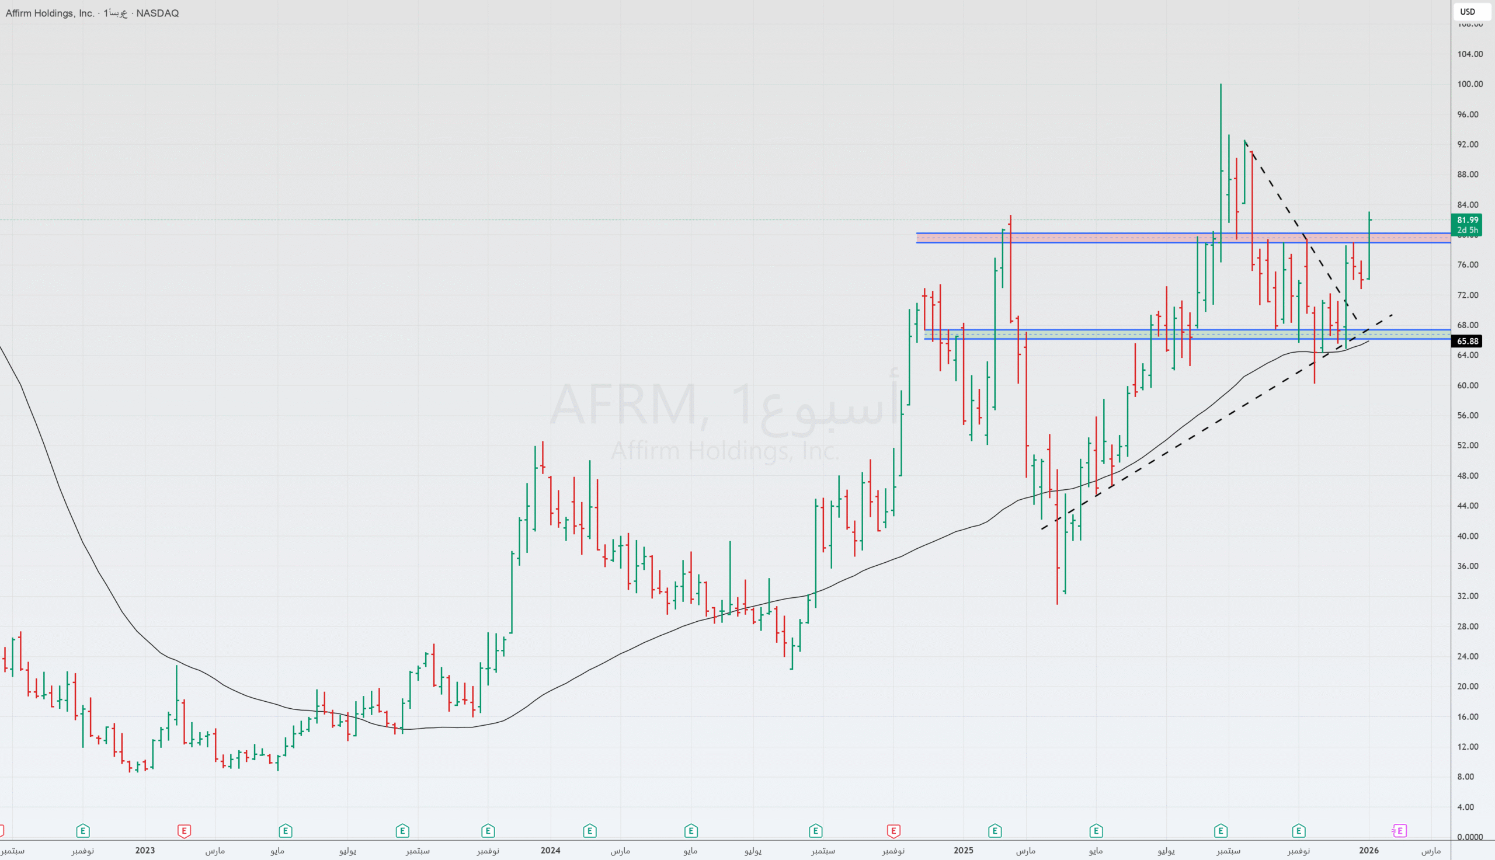Click the 100.00 level on price scale
Viewport: 1495px width, 860px height.
click(1470, 84)
